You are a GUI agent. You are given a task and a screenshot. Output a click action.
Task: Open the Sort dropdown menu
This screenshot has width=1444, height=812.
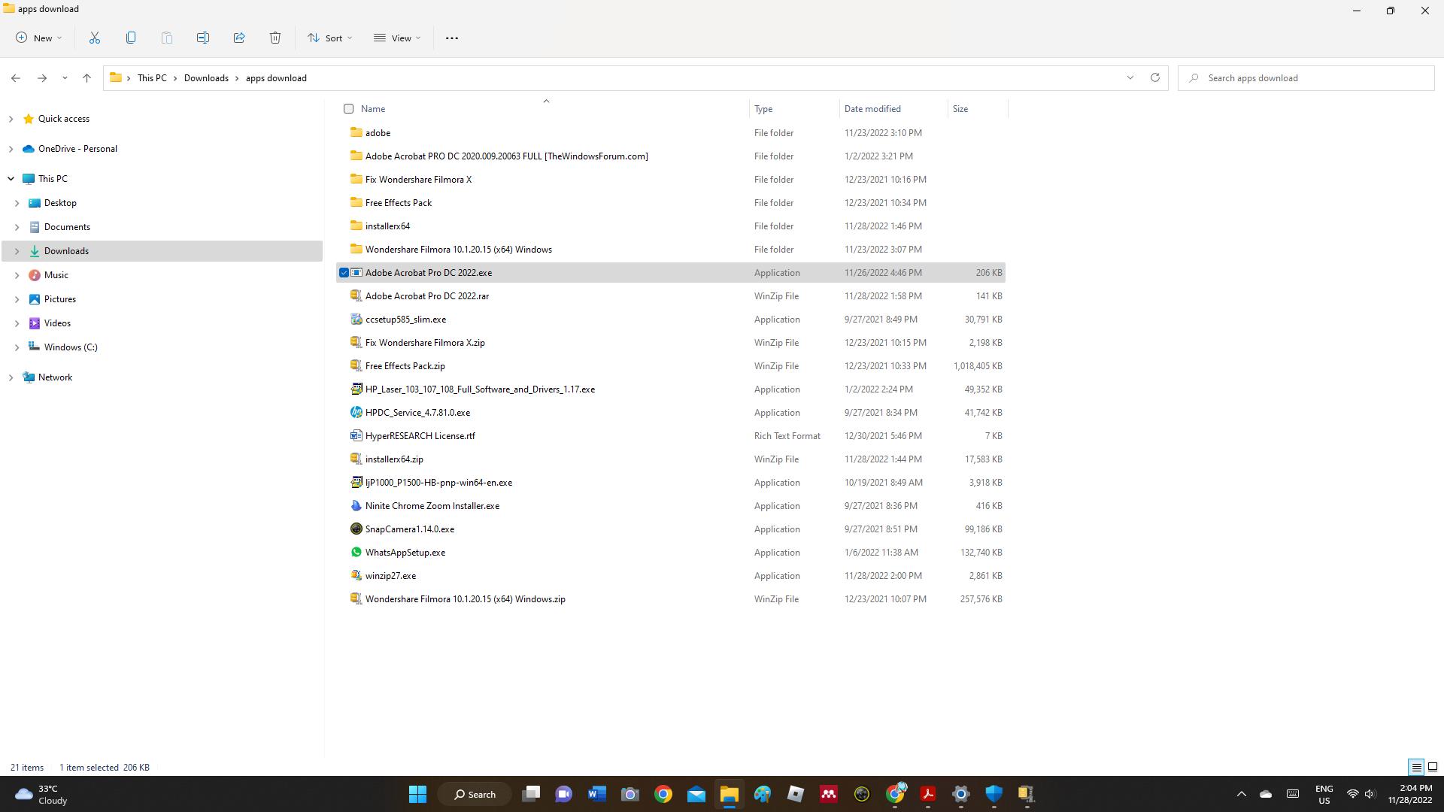pyautogui.click(x=329, y=38)
